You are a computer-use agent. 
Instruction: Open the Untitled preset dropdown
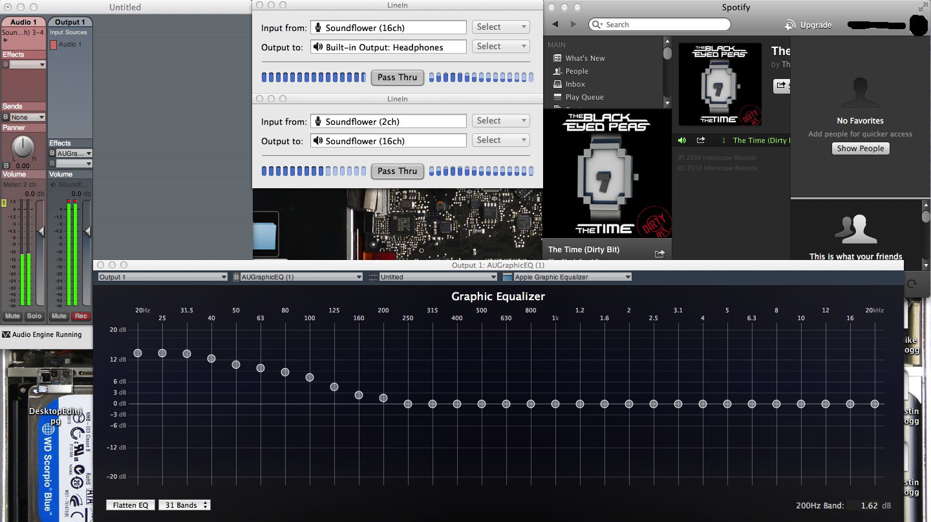tap(438, 277)
